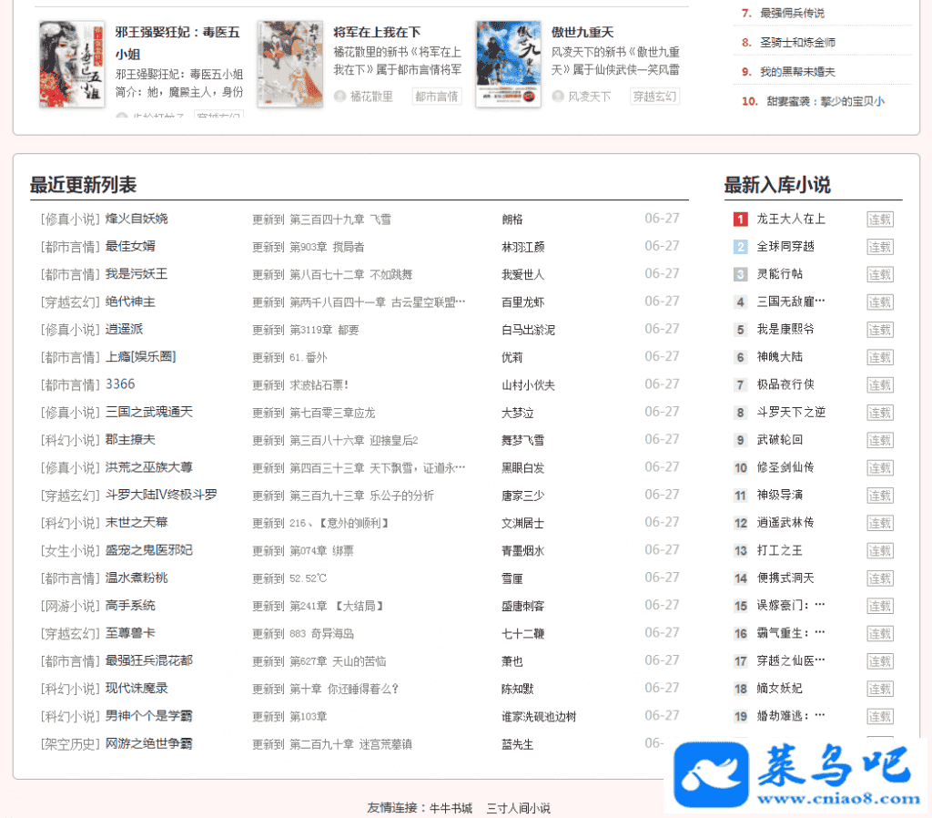Open chapter 第903章 拥局者
The height and width of the screenshot is (818, 932).
point(327,247)
